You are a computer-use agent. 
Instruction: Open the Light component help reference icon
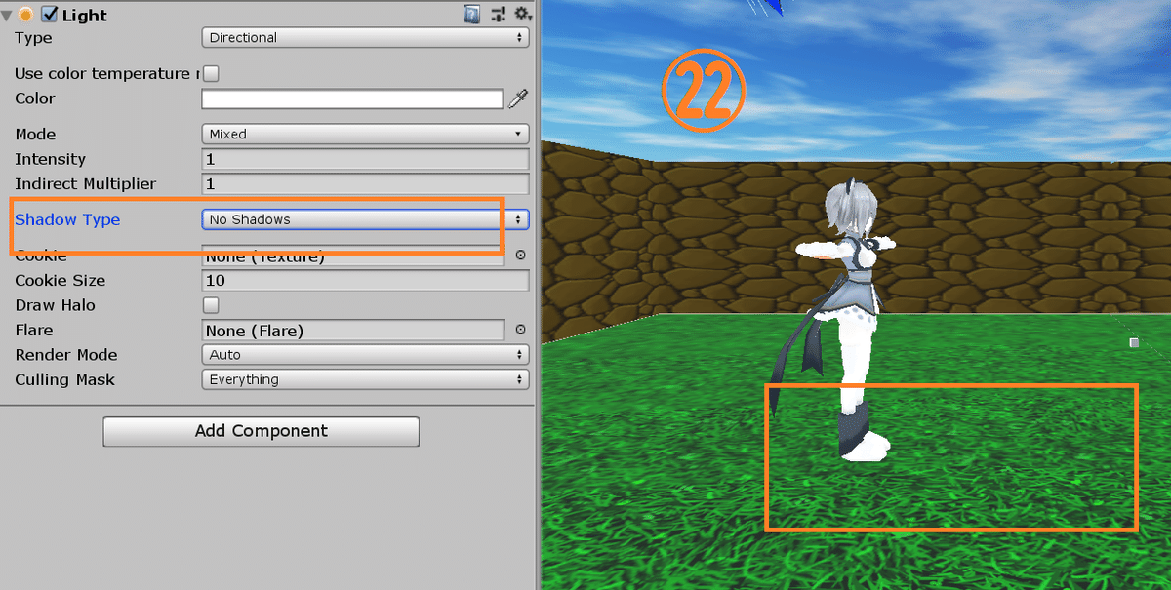(472, 14)
